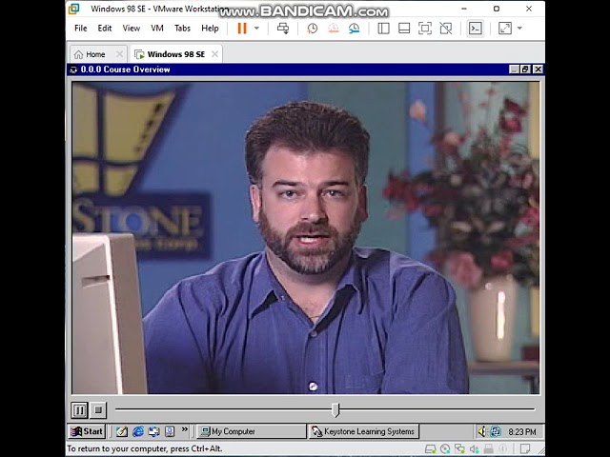Click the VMware network adapter status icon
This screenshot has width=610, height=457.
(x=459, y=449)
